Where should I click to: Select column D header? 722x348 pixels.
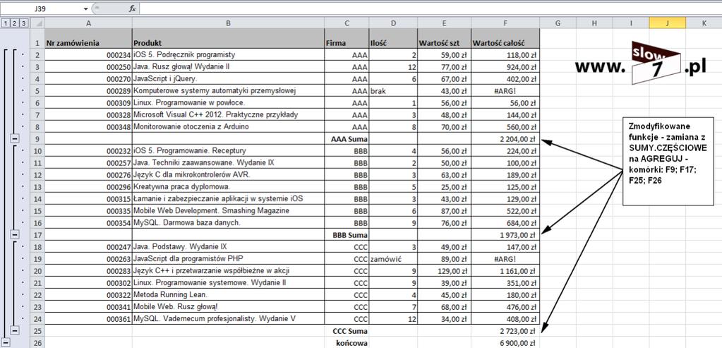(x=393, y=23)
